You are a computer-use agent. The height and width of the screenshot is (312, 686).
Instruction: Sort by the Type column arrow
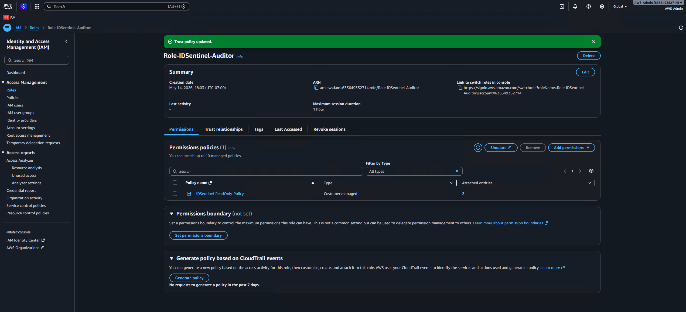point(451,183)
